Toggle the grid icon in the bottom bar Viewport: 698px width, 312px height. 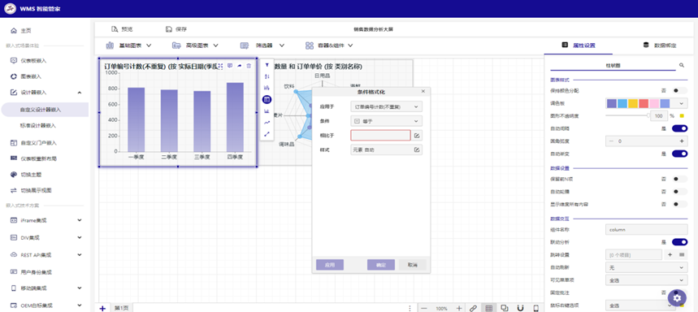489,308
